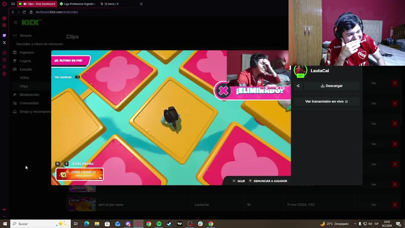Viewport: 405px width, 228px height.
Task: Open Drops y recompensas
Action: tap(35, 111)
